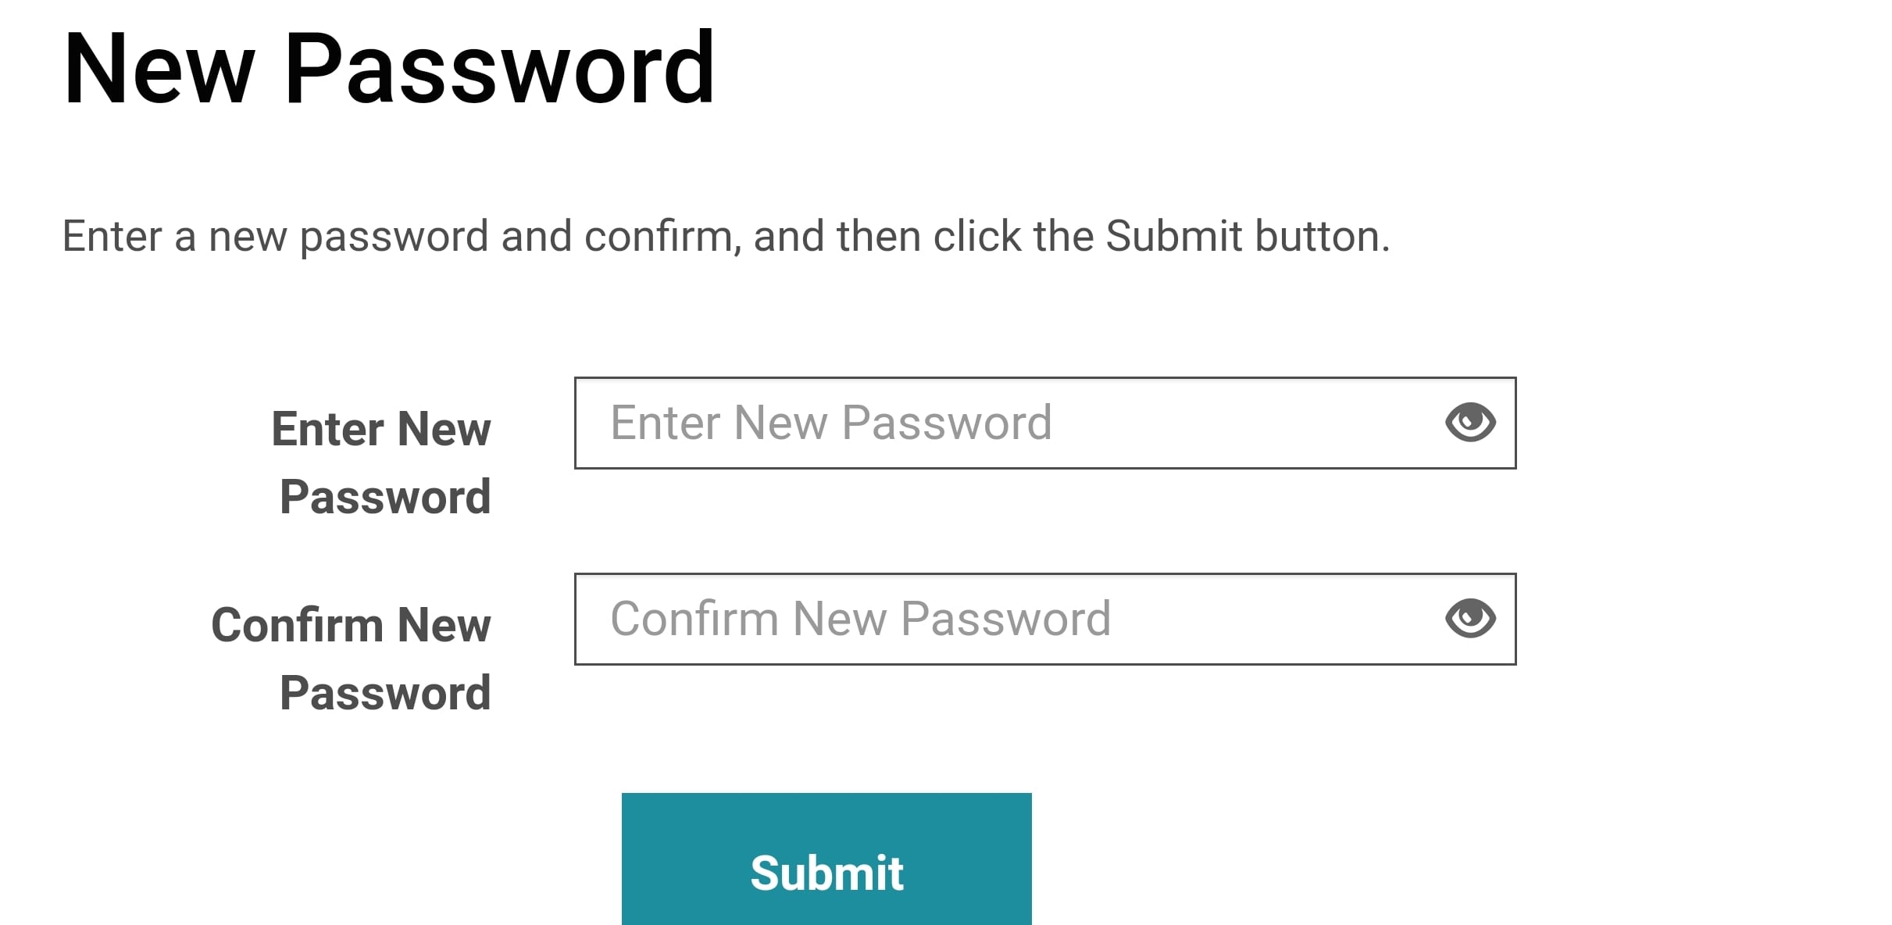Focus the Enter New Password input box

pyautogui.click(x=1045, y=423)
